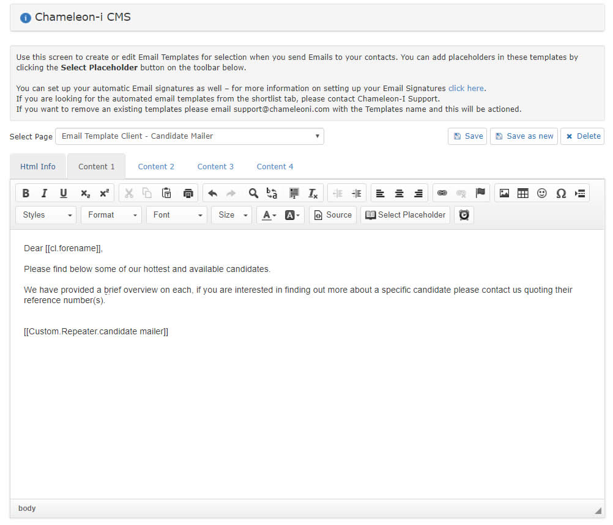
Task: Switch to the Content 2 tab
Action: pyautogui.click(x=156, y=166)
